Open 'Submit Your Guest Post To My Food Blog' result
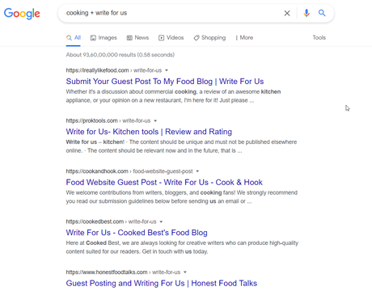 click(x=165, y=82)
